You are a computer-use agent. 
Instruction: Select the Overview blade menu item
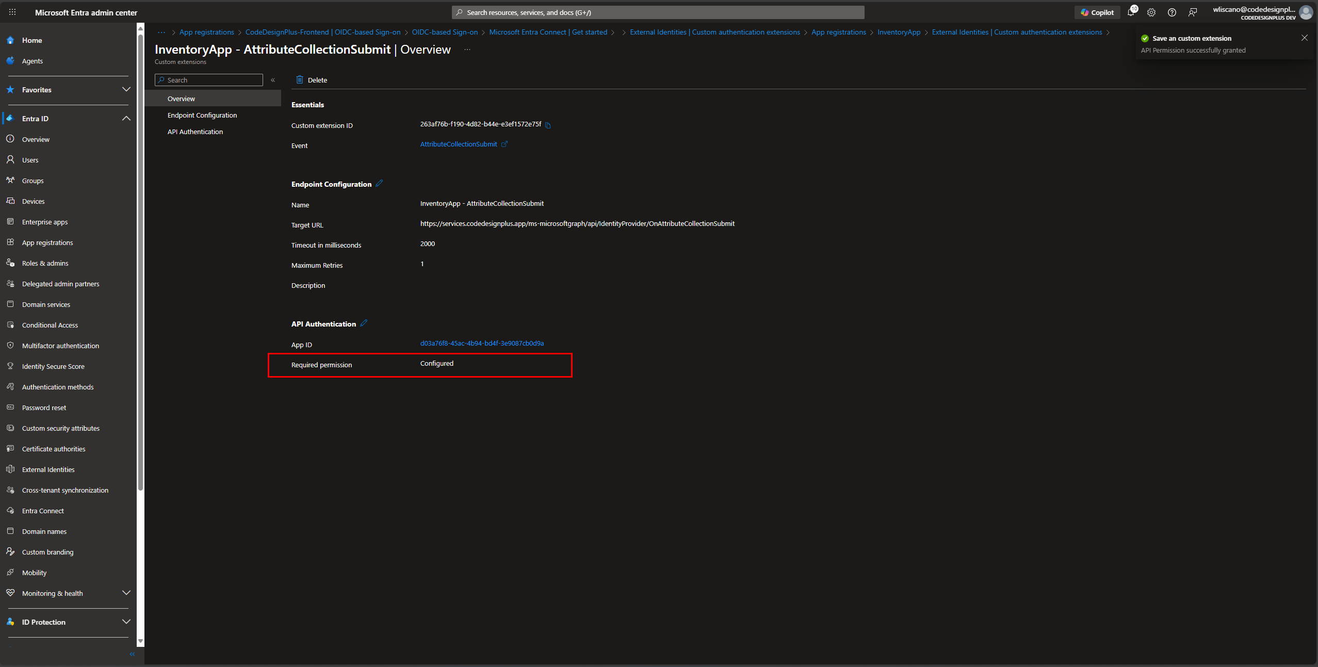tap(213, 99)
